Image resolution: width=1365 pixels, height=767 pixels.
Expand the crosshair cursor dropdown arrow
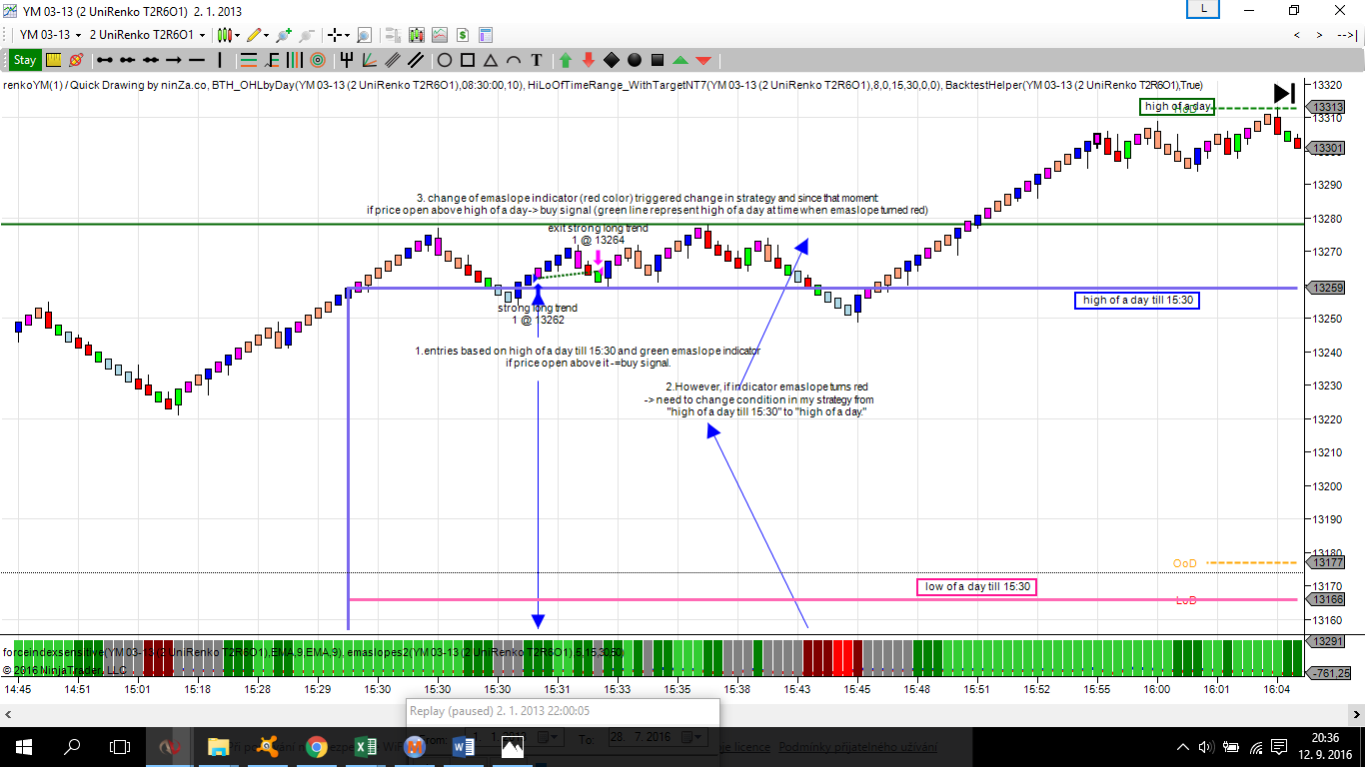pyautogui.click(x=348, y=34)
